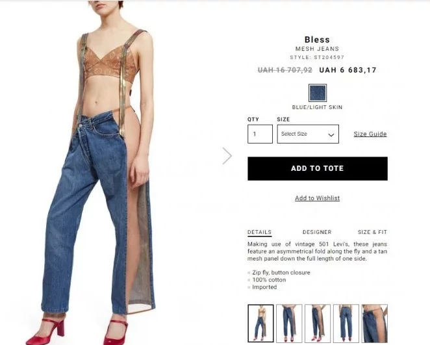Switch to the Details tab

pyautogui.click(x=259, y=233)
